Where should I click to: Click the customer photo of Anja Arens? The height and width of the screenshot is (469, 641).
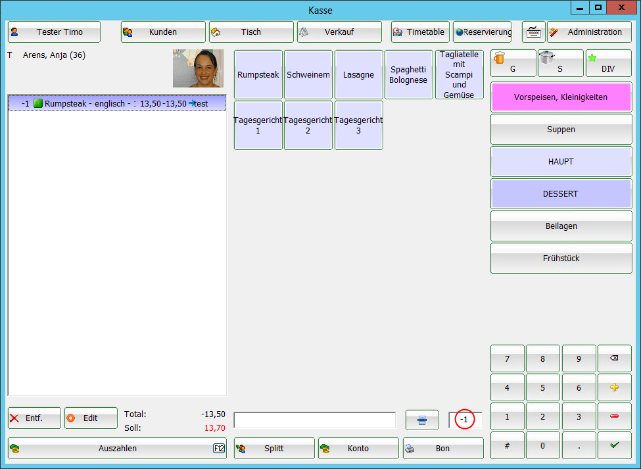[x=199, y=68]
